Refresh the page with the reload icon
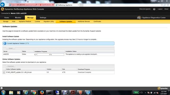 coord(53,5)
